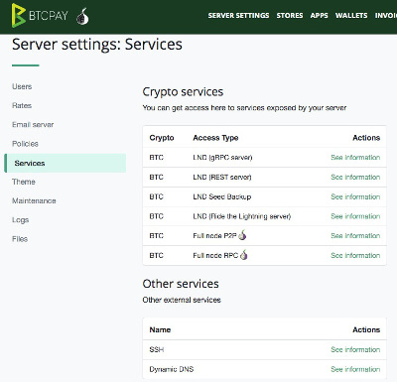See information for LND gRPC server

click(355, 158)
